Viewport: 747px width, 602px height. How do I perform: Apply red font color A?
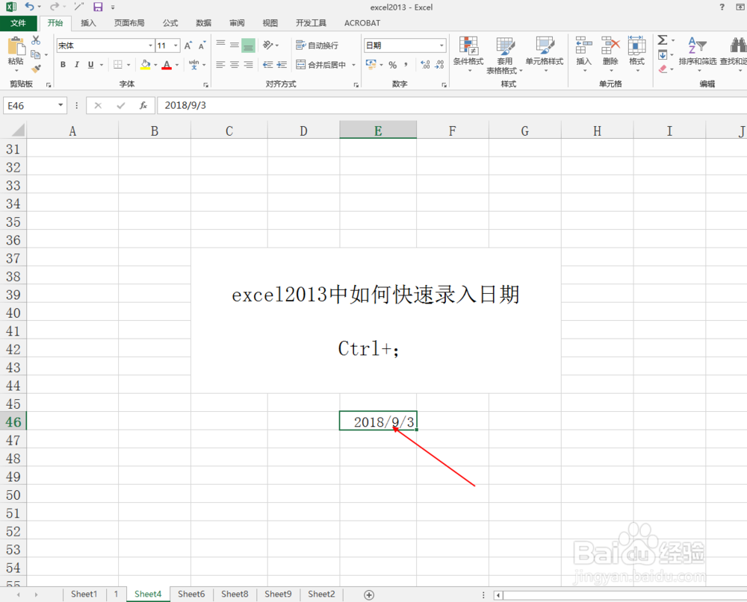tap(167, 65)
